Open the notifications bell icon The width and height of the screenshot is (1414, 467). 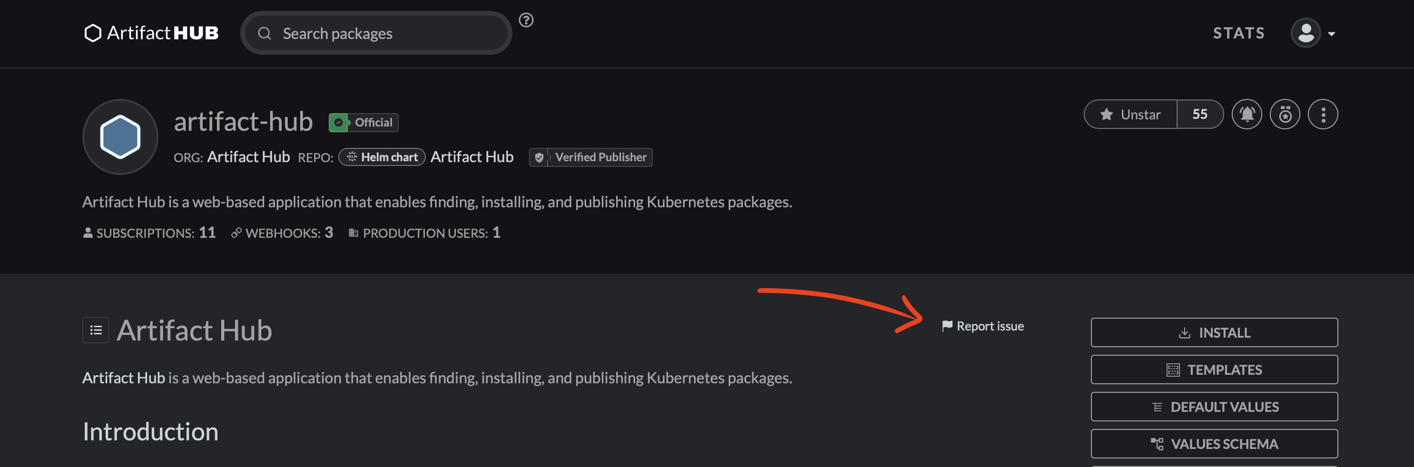tap(1247, 114)
